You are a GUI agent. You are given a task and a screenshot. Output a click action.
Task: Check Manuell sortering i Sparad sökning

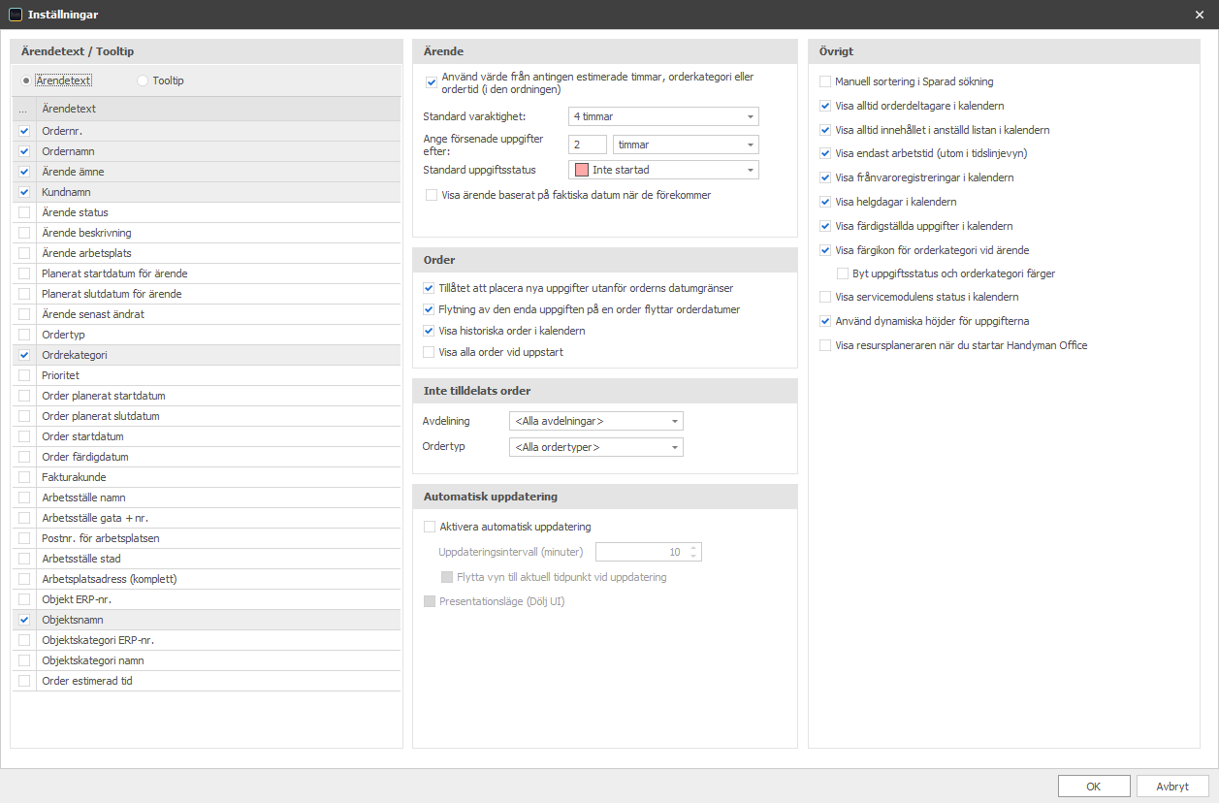[825, 81]
